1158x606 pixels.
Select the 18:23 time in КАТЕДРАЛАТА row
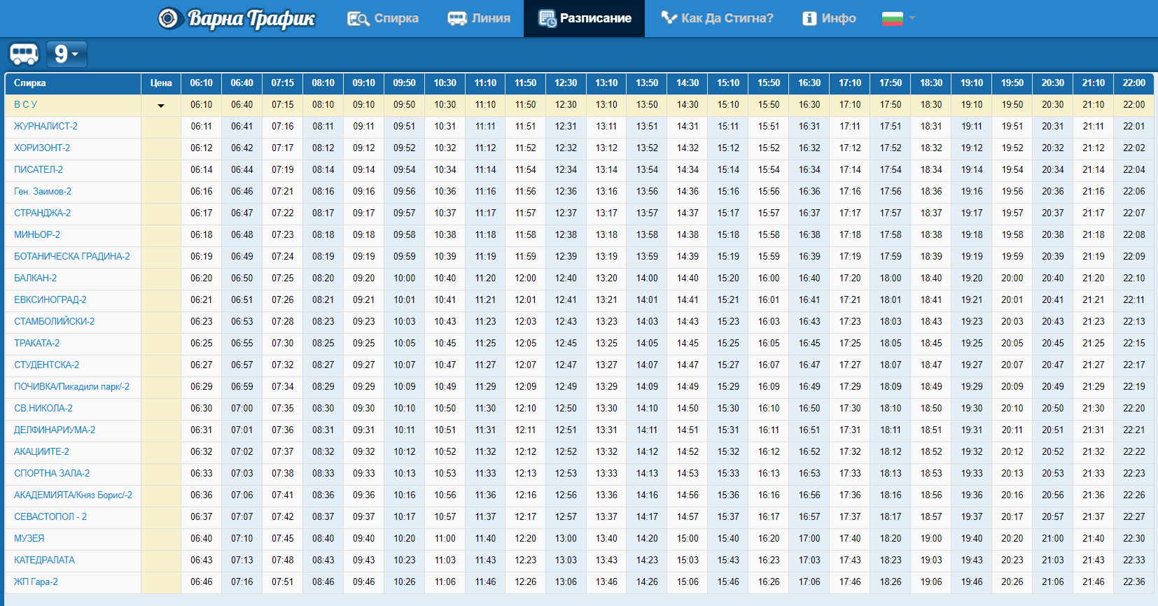891,560
